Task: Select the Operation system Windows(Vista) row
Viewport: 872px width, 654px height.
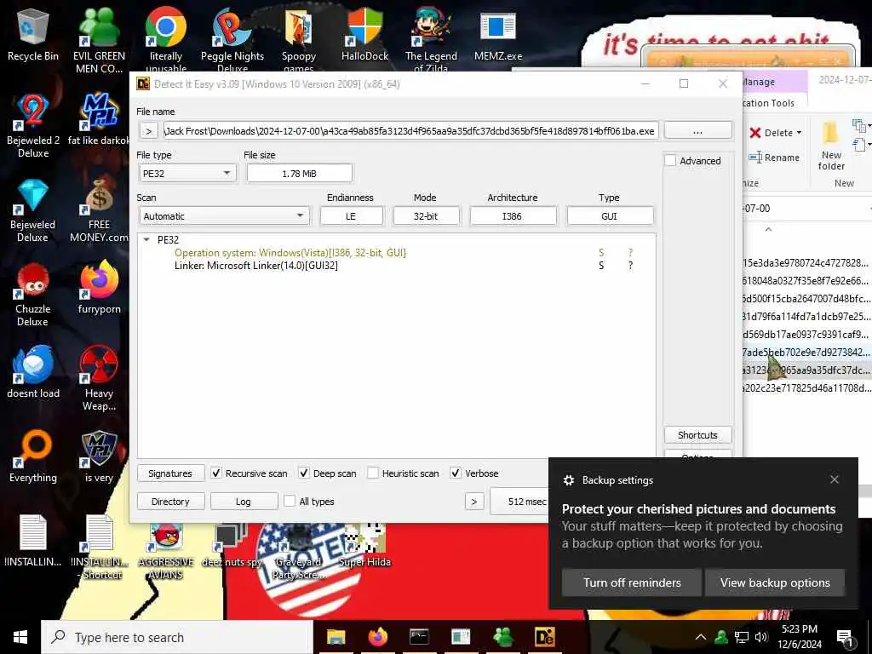Action: (x=290, y=252)
